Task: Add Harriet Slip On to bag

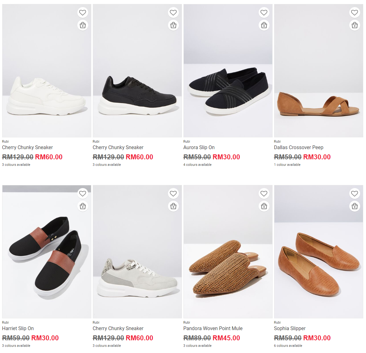Action: 83,206
